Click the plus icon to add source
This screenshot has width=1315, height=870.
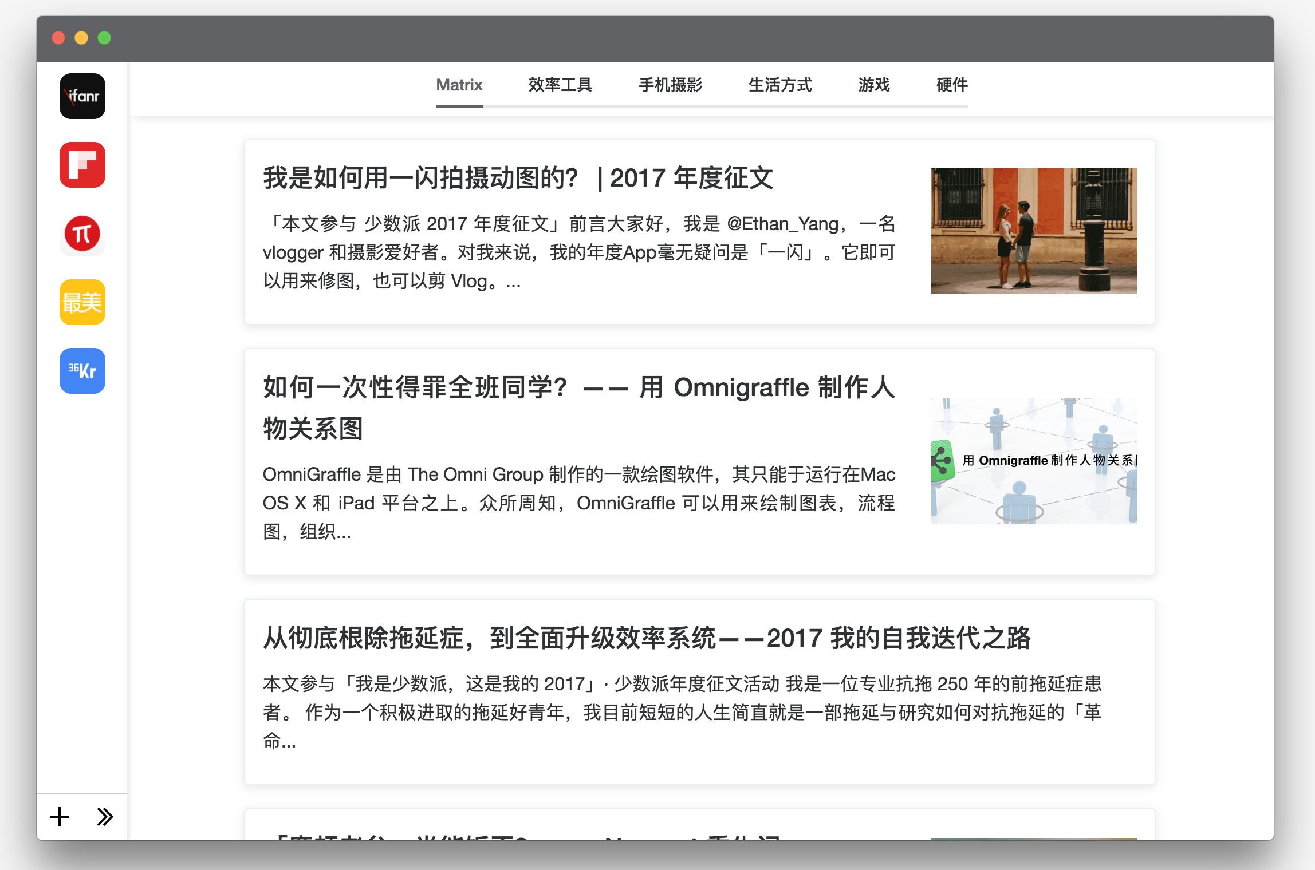coord(60,817)
